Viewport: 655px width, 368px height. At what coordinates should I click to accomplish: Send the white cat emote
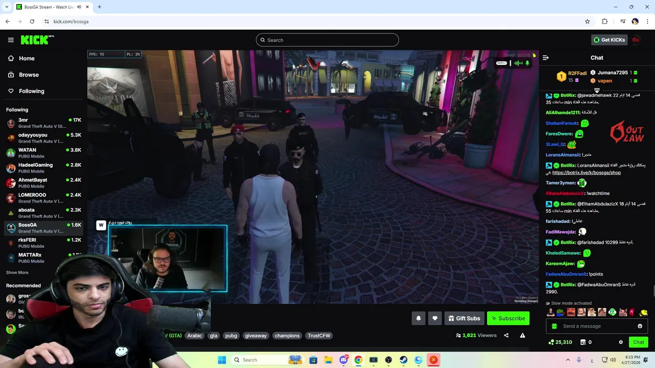[x=623, y=312]
